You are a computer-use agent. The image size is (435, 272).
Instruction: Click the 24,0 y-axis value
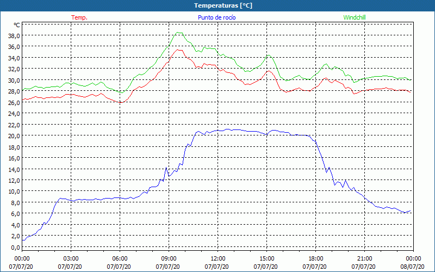pos(14,114)
